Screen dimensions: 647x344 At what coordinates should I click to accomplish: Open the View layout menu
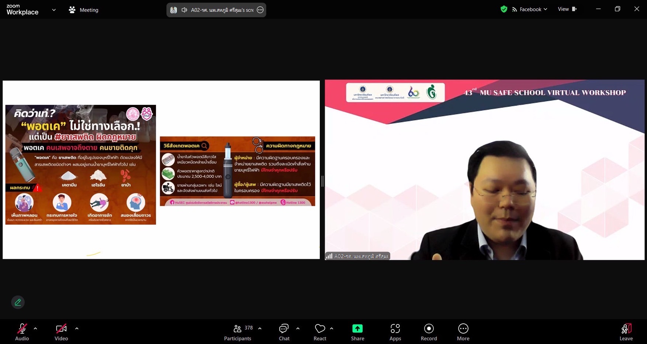pos(567,9)
